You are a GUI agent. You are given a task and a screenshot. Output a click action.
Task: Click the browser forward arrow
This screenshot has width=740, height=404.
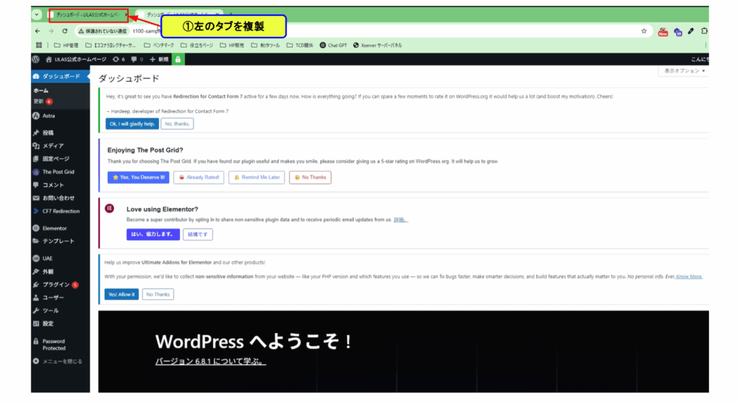pyautogui.click(x=51, y=31)
